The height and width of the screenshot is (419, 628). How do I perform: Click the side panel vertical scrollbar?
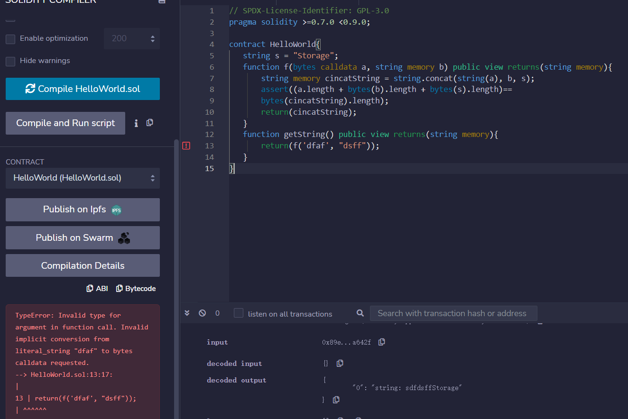click(177, 280)
